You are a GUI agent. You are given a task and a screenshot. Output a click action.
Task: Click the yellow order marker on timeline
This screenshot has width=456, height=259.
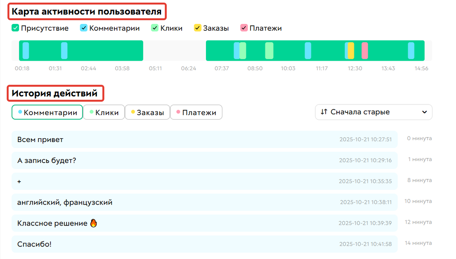tap(351, 51)
